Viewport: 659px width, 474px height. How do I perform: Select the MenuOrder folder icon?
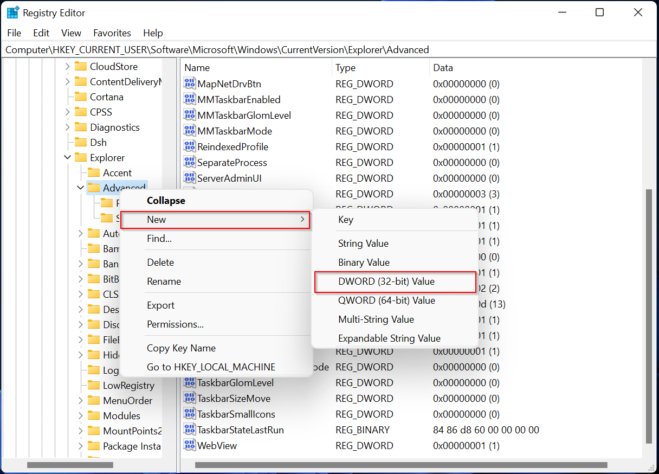click(94, 400)
